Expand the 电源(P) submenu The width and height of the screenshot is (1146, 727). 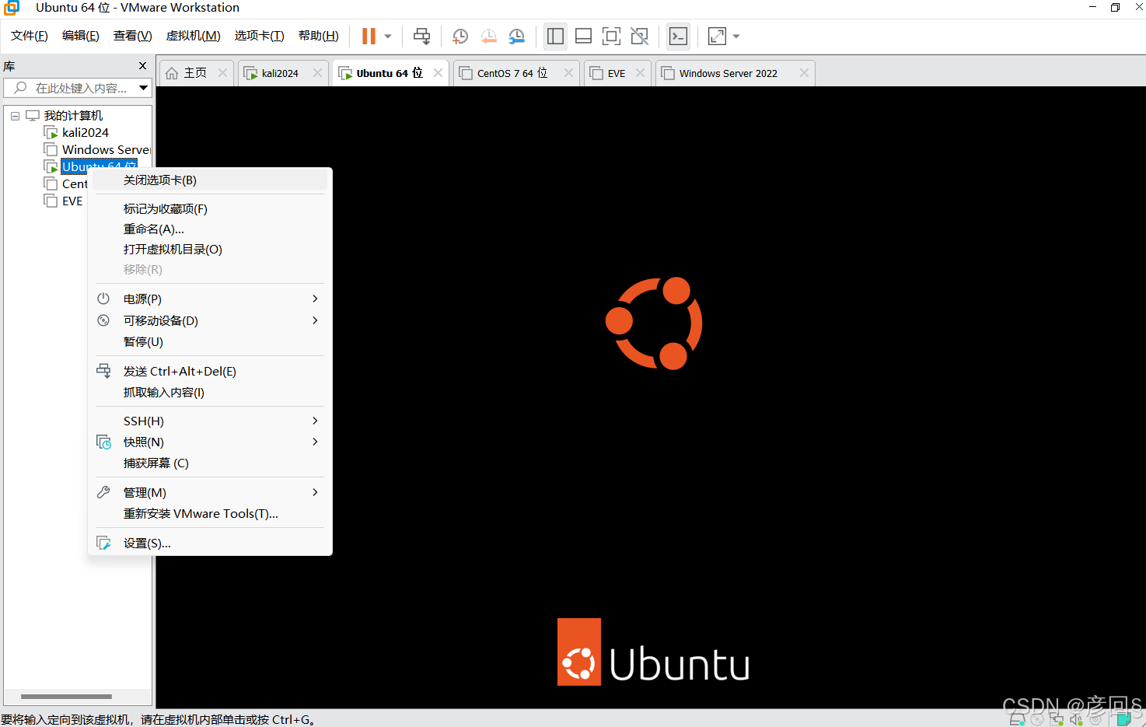point(209,299)
